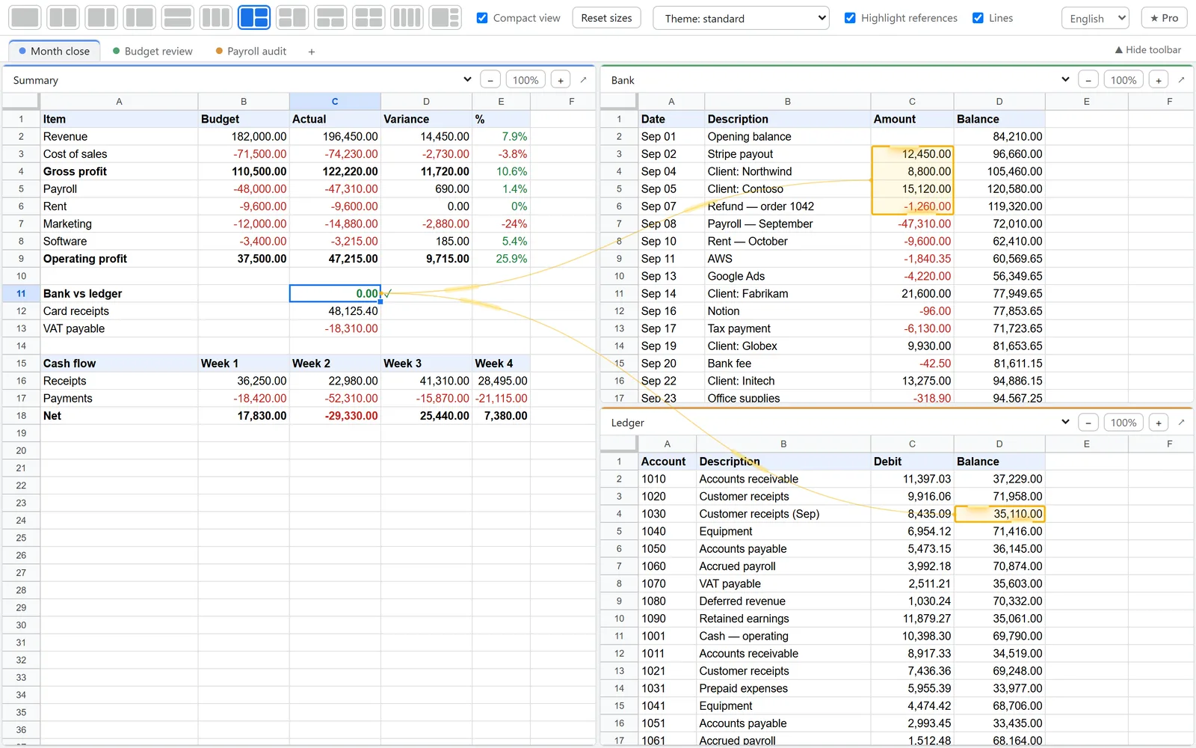Open the English language dropdown
This screenshot has width=1196, height=748.
[1095, 18]
